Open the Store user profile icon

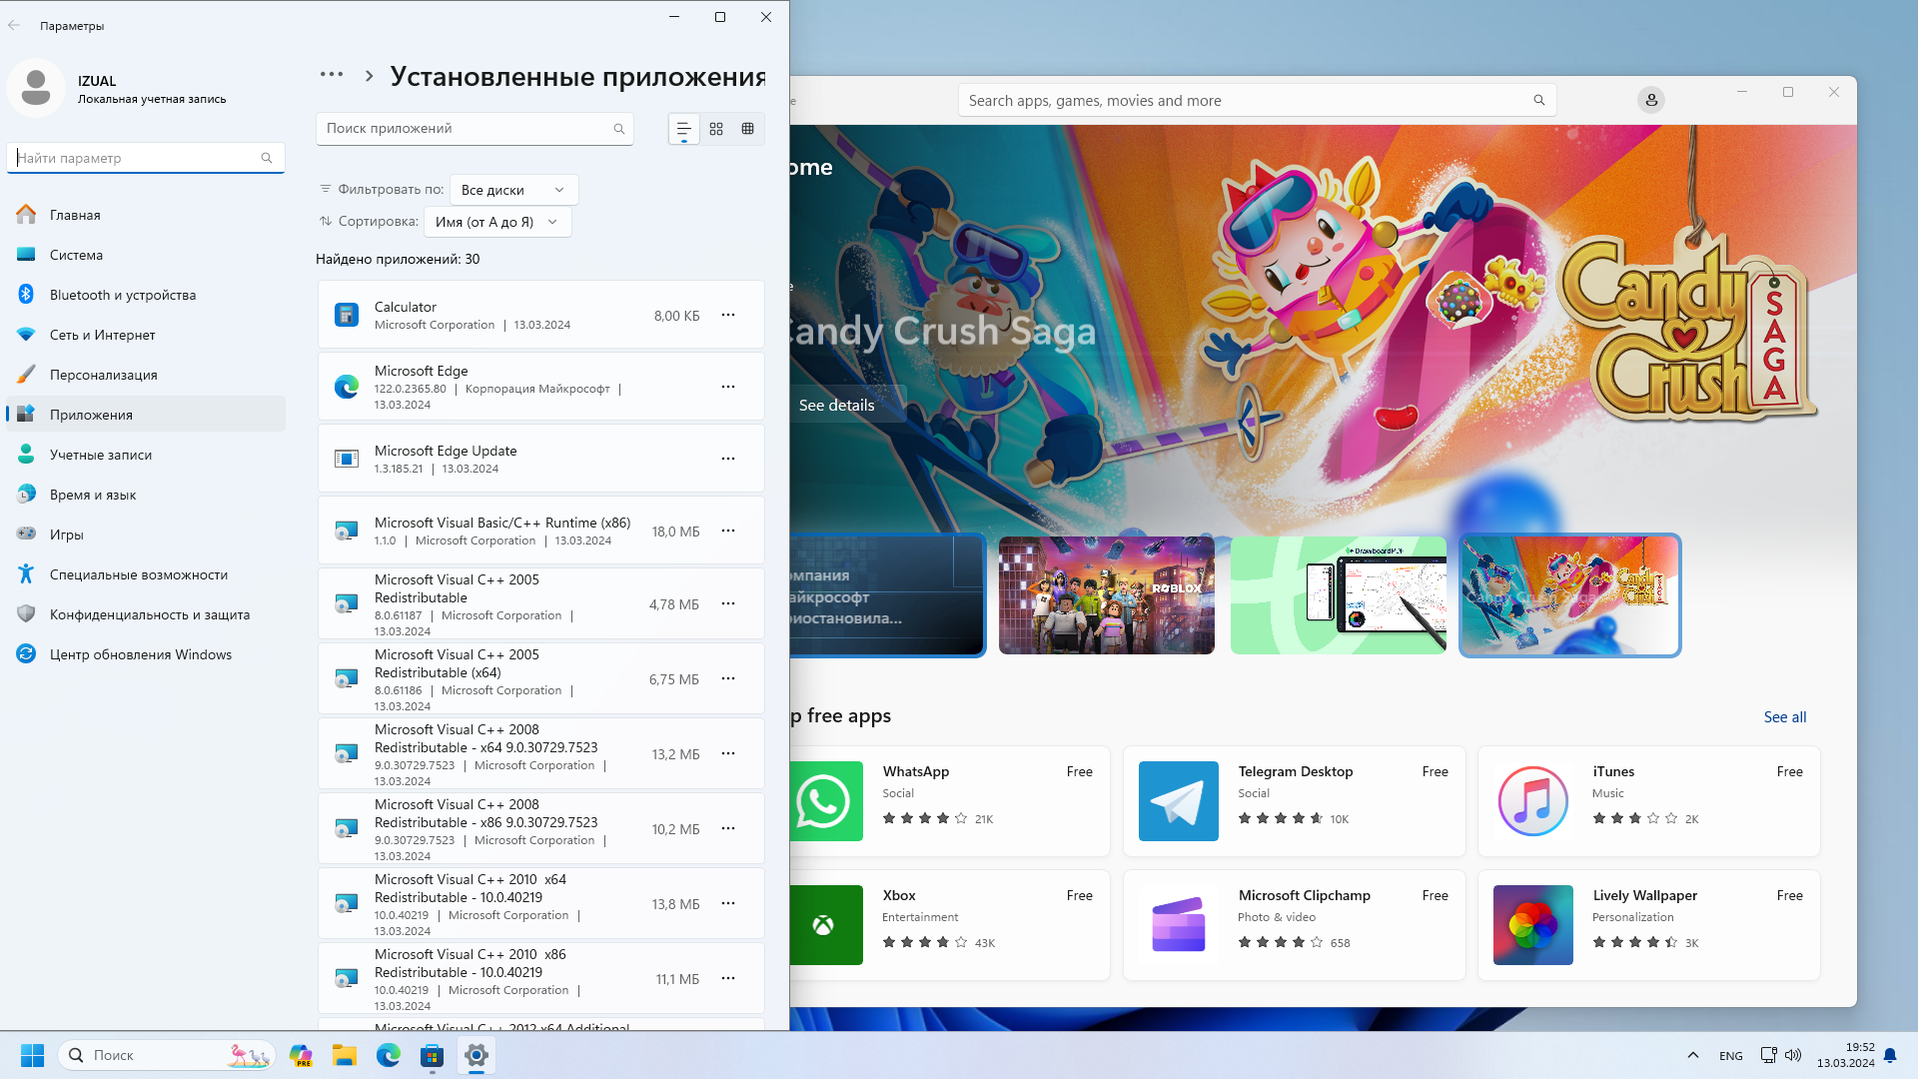pos(1651,100)
